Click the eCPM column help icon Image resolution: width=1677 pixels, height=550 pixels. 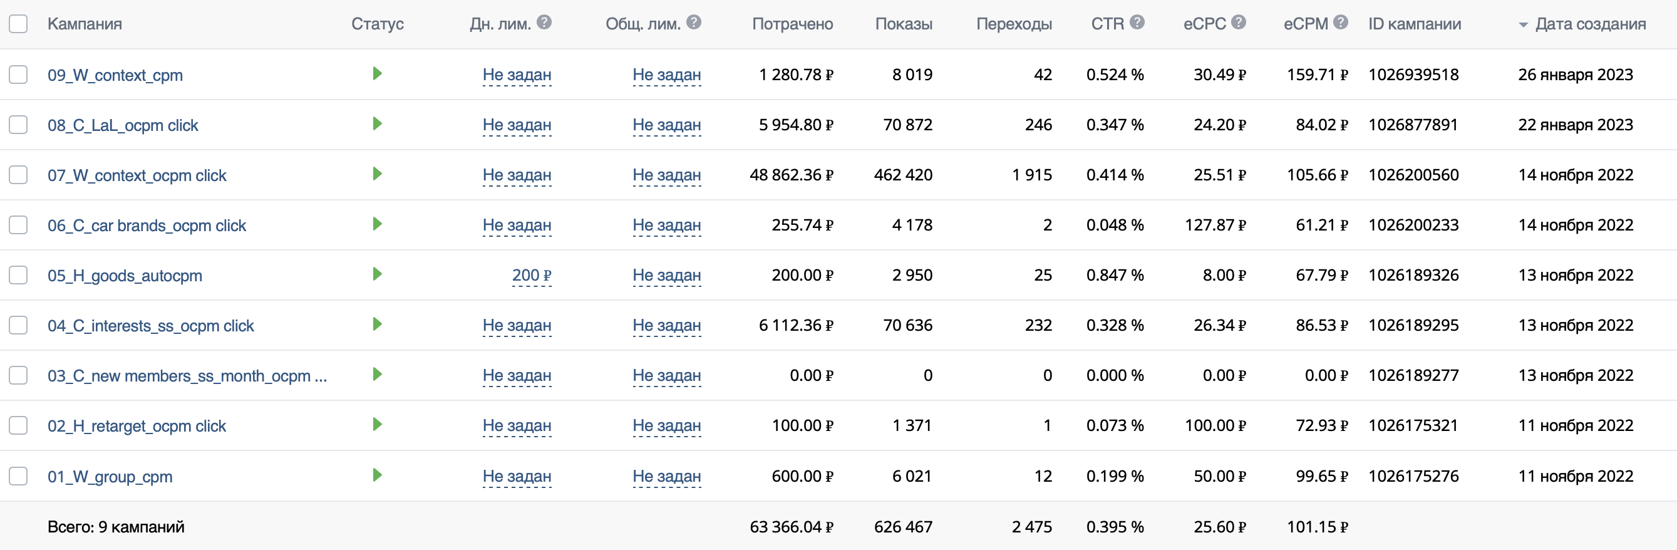1339,23
